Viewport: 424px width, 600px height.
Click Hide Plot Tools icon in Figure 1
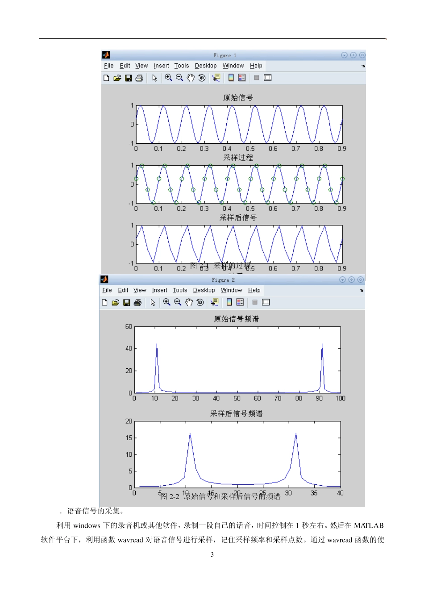pyautogui.click(x=257, y=78)
